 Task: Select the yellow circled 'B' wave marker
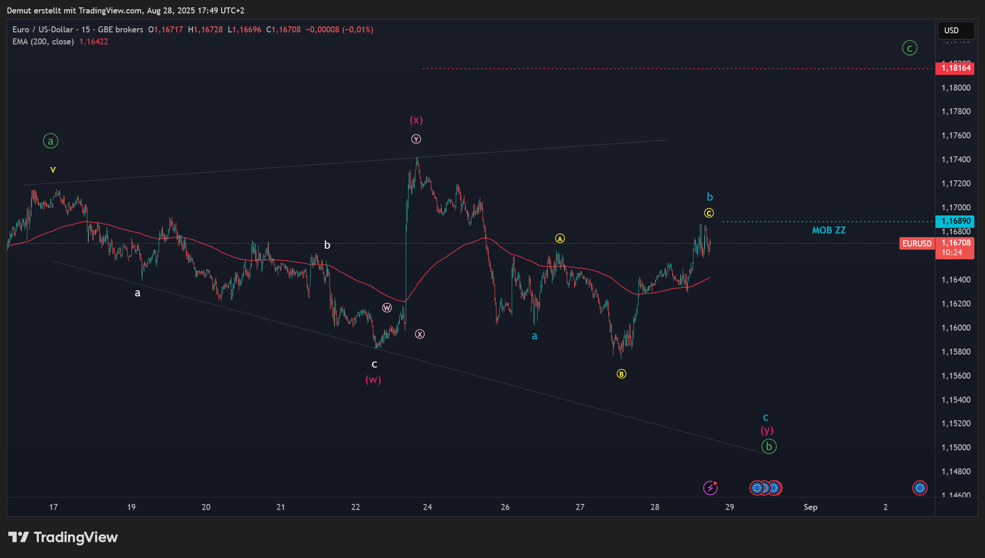pyautogui.click(x=621, y=374)
